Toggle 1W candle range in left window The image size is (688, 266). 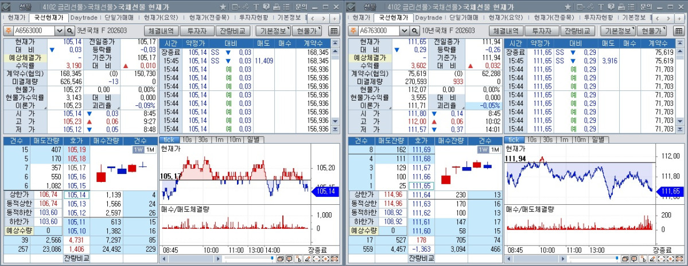pyautogui.click(x=138, y=150)
